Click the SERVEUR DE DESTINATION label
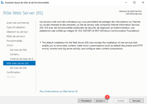This screenshot has height=104, width=147. point(131,11)
